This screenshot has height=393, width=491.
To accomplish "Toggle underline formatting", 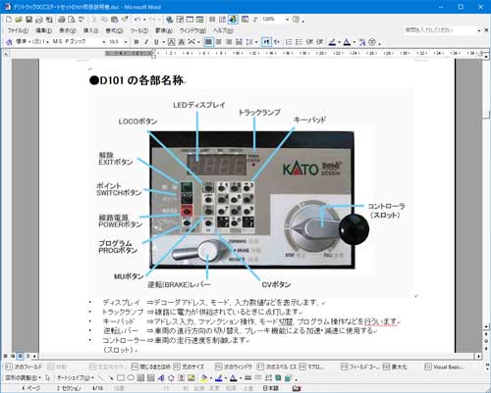I will pyautogui.click(x=156, y=42).
